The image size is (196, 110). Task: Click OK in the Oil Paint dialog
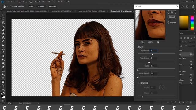172,12
